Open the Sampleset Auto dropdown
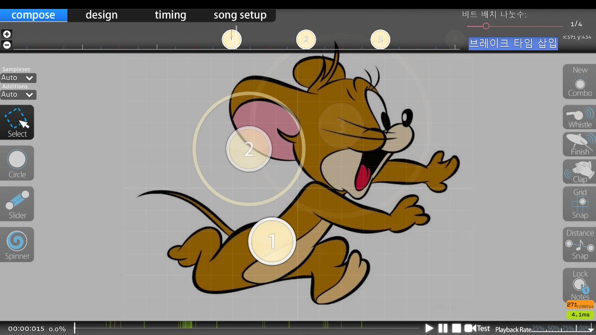596x335 pixels. tap(18, 78)
